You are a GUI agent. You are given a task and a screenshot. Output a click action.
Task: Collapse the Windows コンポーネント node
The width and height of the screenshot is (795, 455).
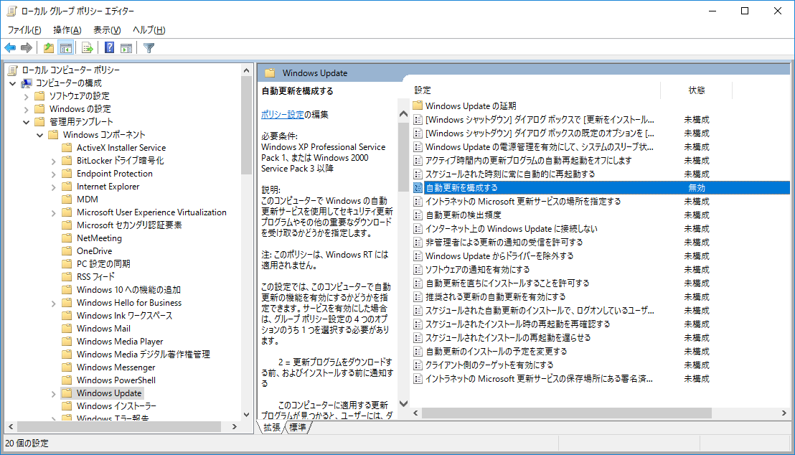point(40,135)
